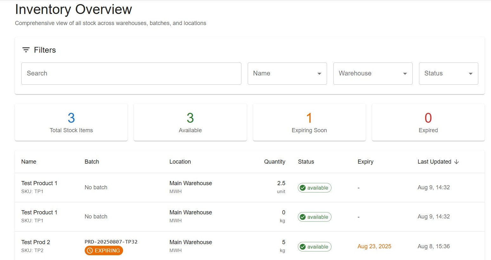Viewport: 491px width, 260px height.
Task: Toggle the EXPIRING badge under the Test Prod 2 batch
Action: point(104,250)
